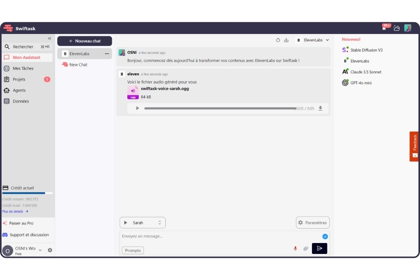This screenshot has height=280, width=420.
Task: Play the generated audio clip
Action: [137, 108]
